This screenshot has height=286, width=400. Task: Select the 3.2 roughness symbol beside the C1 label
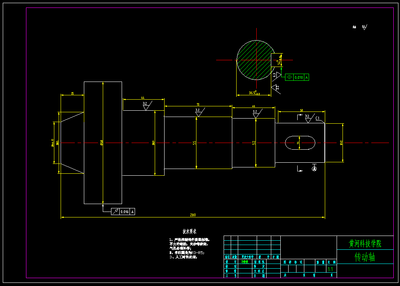309,118
